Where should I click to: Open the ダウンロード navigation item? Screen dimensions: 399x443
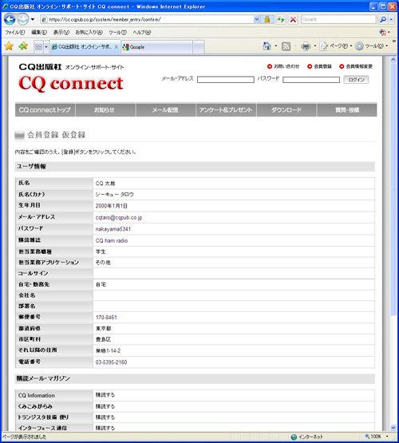(x=286, y=109)
